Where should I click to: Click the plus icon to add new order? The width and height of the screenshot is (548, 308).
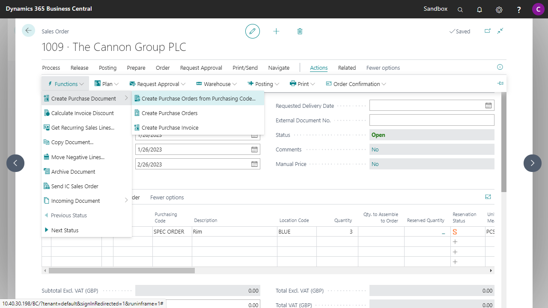coord(276,31)
